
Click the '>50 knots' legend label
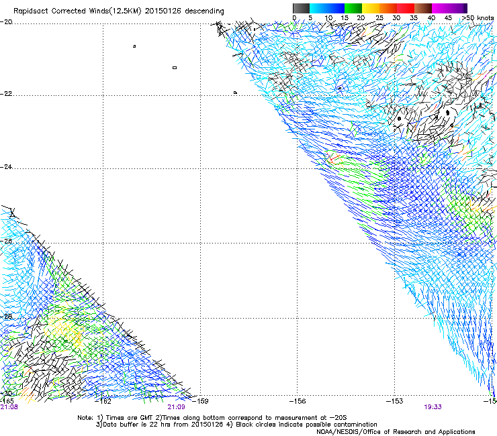[478, 17]
